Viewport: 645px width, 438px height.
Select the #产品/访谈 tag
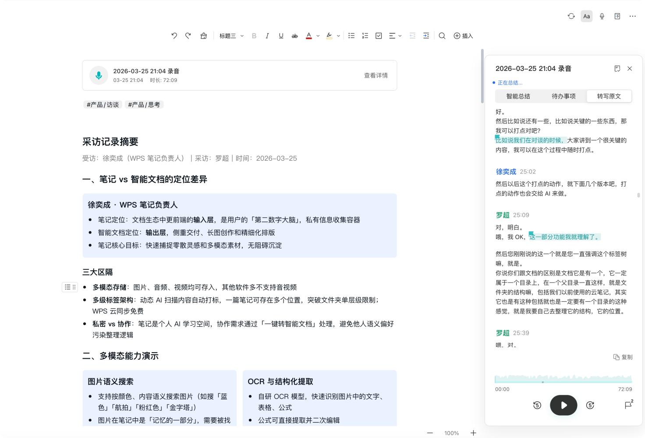[x=102, y=104]
